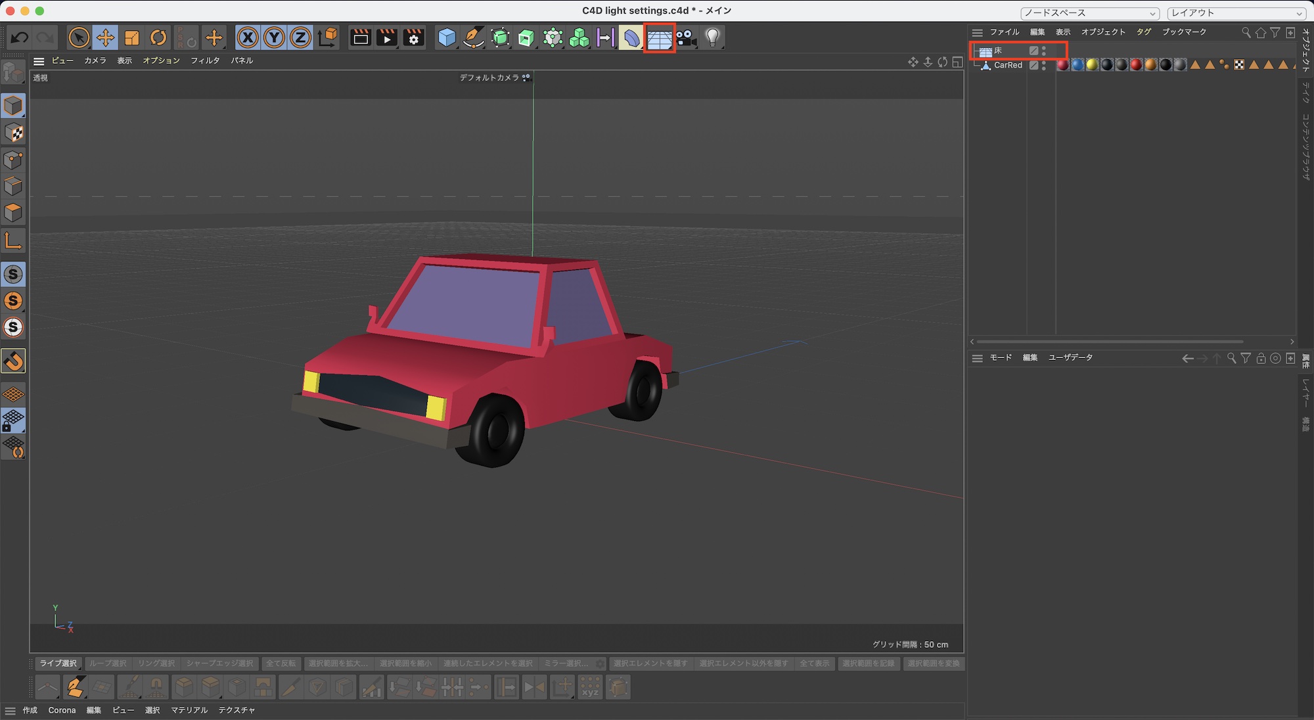The width and height of the screenshot is (1314, 720).
Task: Click the 全て表示 button
Action: pyautogui.click(x=815, y=664)
